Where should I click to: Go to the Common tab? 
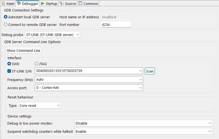tap(88, 4)
